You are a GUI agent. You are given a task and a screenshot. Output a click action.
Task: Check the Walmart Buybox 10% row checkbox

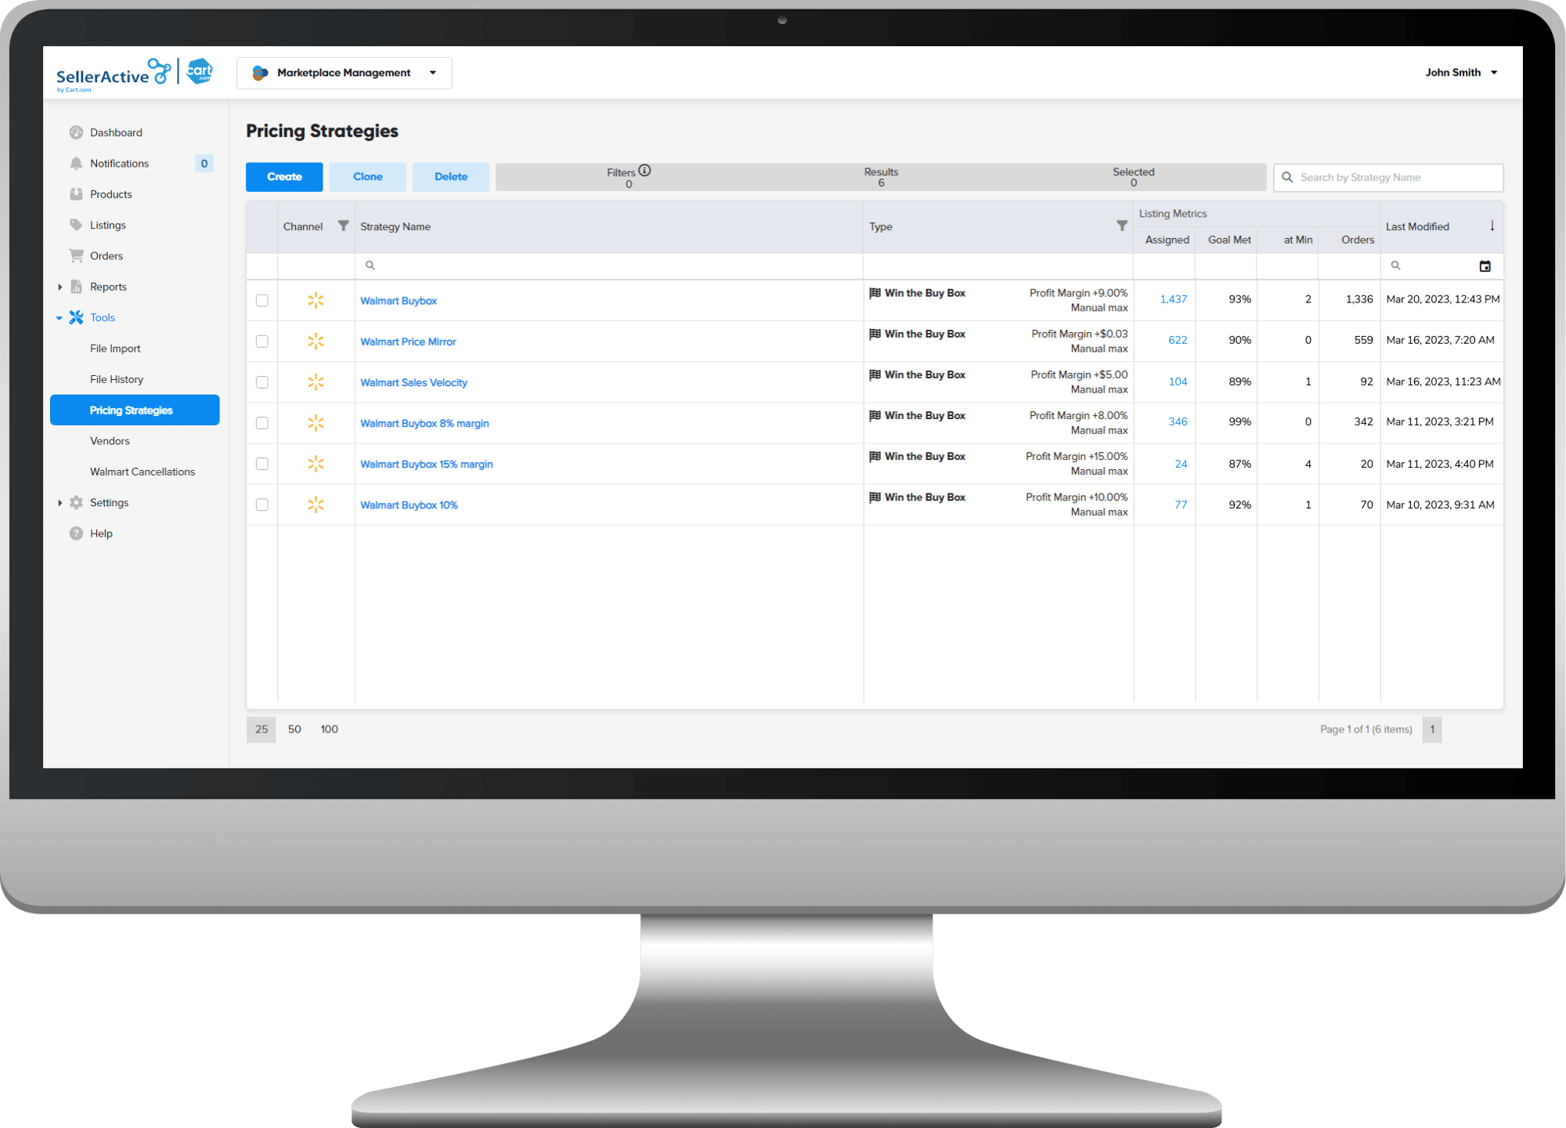point(262,504)
